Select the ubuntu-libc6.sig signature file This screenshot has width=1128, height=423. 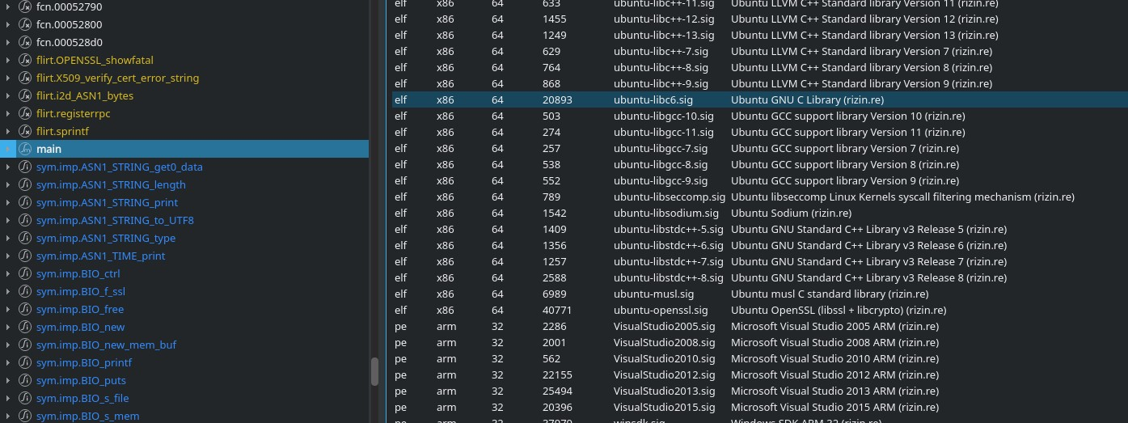[653, 99]
